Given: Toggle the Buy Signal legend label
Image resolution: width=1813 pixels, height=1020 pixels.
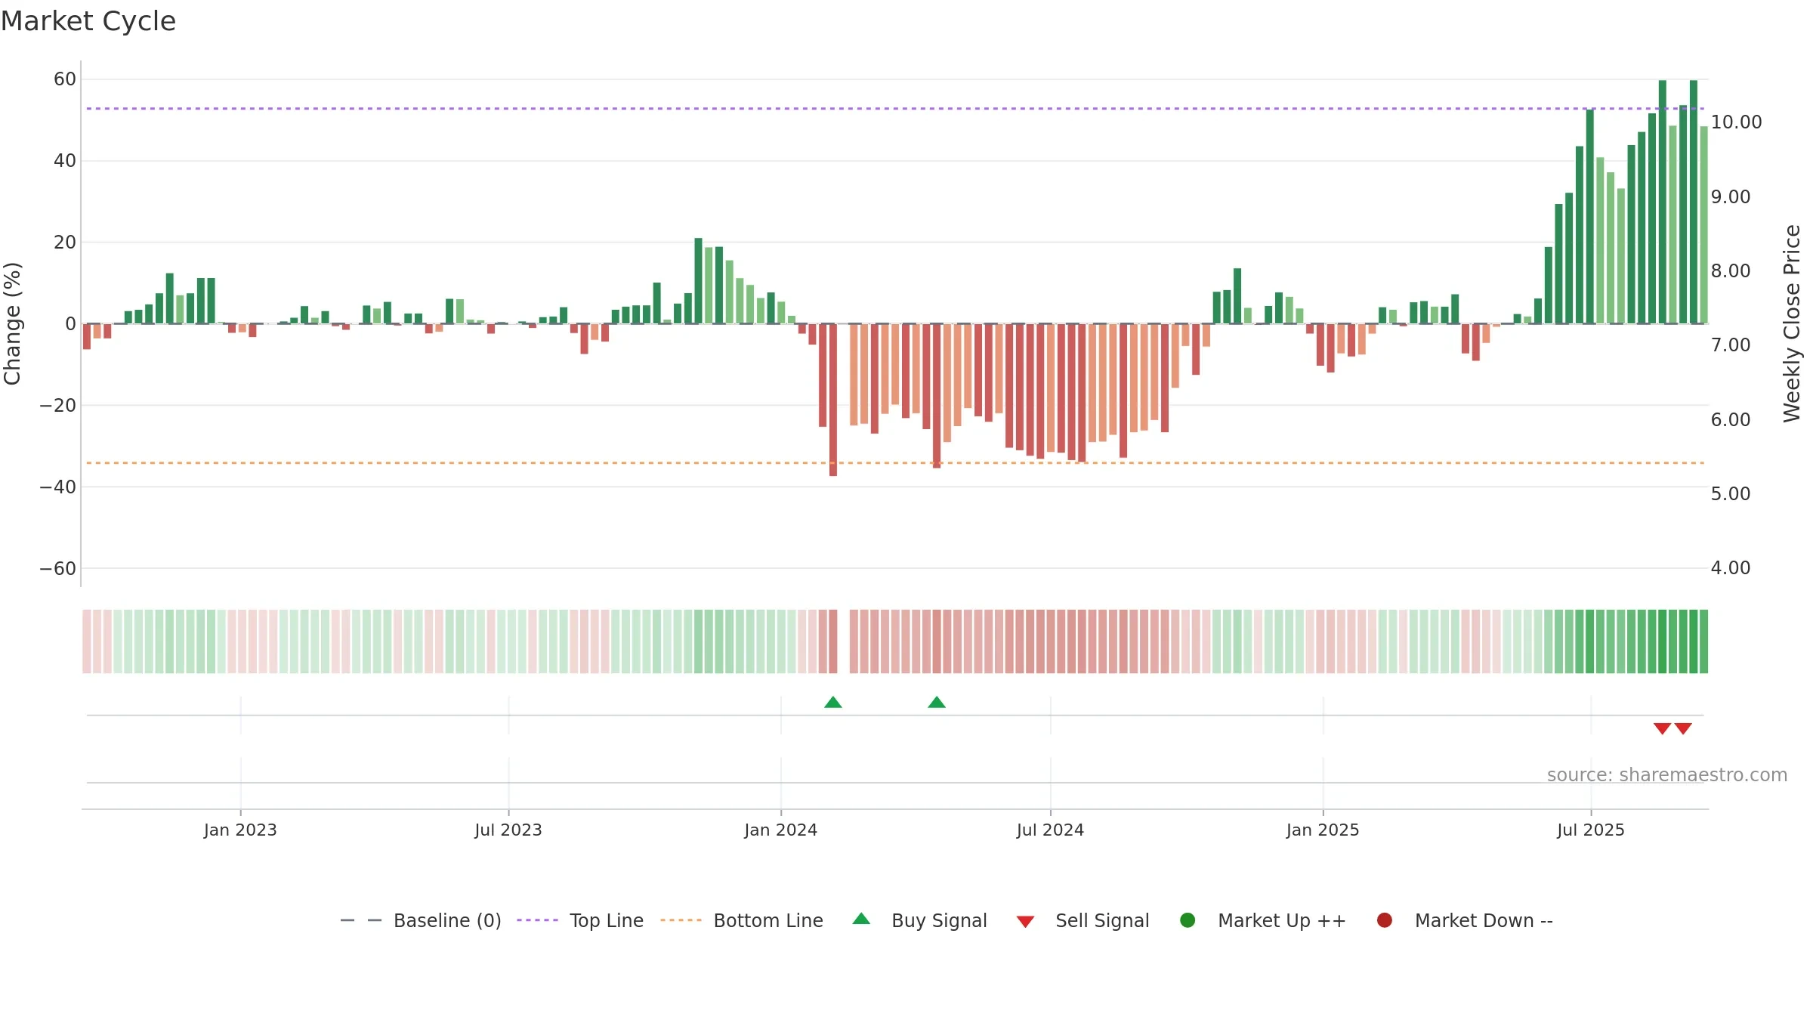Looking at the screenshot, I should pyautogui.click(x=939, y=921).
